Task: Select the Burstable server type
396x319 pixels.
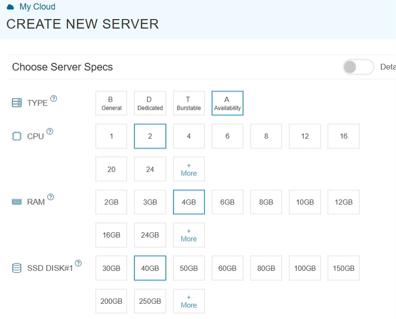Action: tap(188, 103)
